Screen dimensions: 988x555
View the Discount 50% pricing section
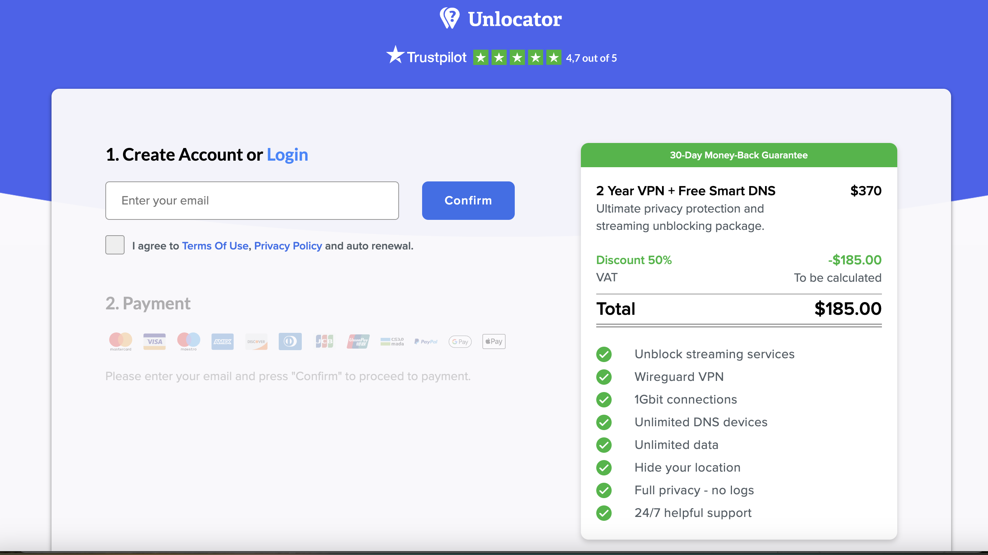pos(738,261)
